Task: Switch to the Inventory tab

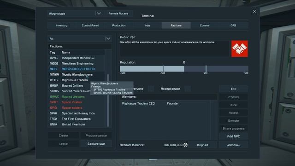Action: [61, 25]
